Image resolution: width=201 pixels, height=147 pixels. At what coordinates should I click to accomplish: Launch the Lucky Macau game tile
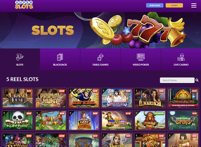click(x=84, y=120)
